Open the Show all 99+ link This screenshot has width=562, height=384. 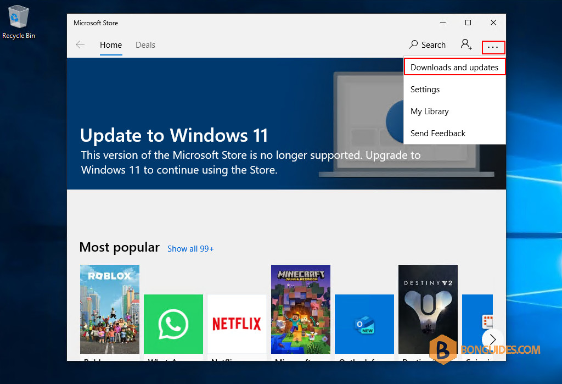(190, 249)
